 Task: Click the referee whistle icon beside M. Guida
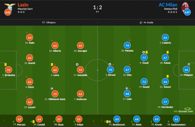coord(141,23)
